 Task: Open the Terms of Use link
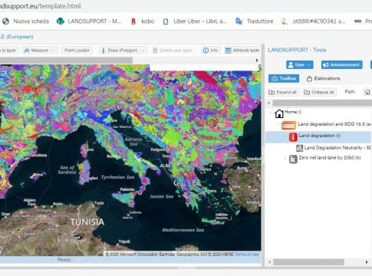[x=246, y=255]
